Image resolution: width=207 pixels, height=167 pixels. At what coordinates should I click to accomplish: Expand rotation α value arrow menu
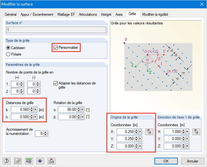(82, 110)
